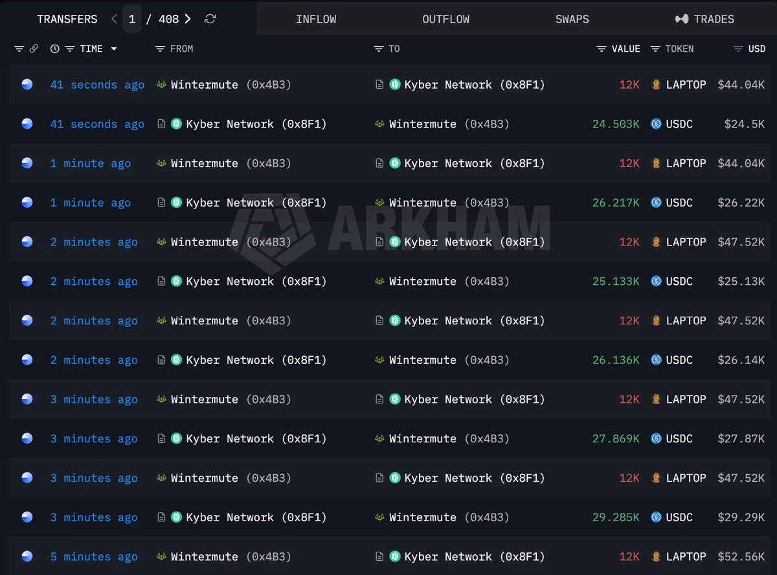Click the 26.136K value cell
The image size is (777, 575).
point(616,360)
